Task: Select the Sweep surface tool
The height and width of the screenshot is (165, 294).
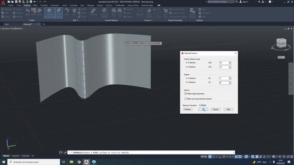Action: click(x=6, y=16)
